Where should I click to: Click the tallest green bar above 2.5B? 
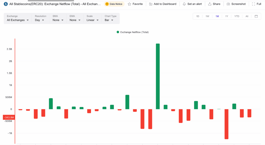[158, 76]
